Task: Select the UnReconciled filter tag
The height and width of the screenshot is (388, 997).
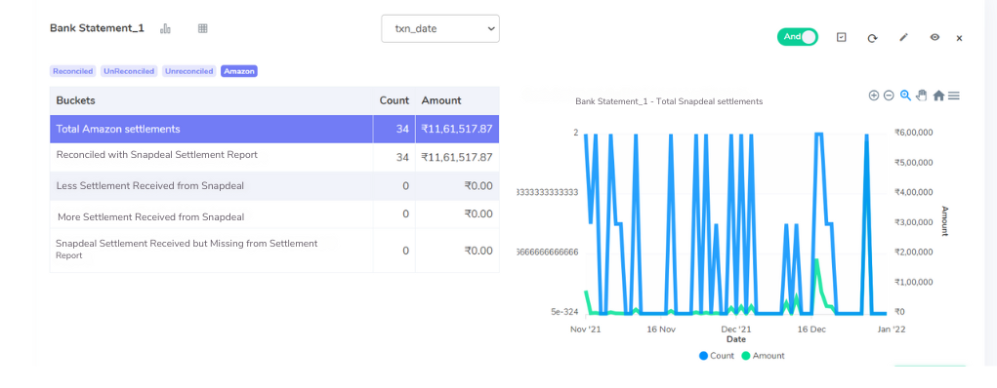Action: click(x=129, y=71)
